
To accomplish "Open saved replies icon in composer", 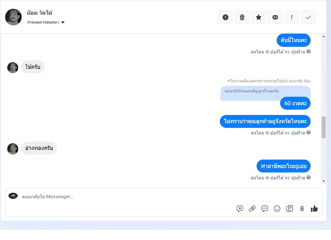I will click(240, 209).
